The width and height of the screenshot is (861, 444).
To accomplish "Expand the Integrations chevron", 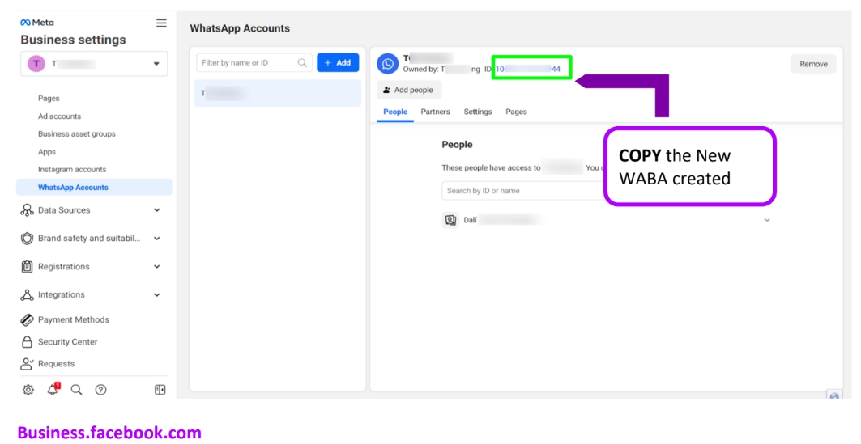I will [156, 295].
